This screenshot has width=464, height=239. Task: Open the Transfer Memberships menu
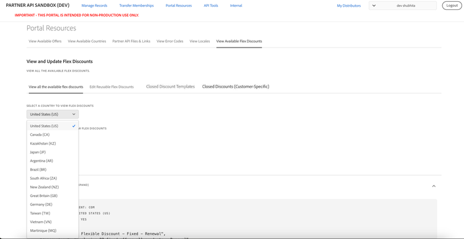[137, 6]
